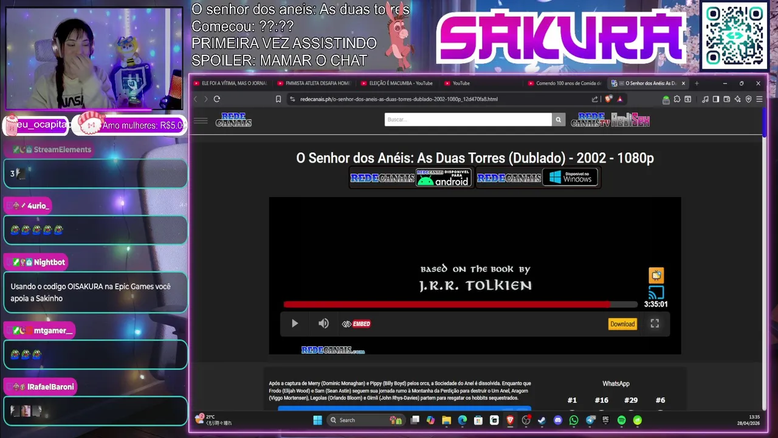This screenshot has height=438, width=778.
Task: Click the cast icon on the player
Action: (656, 293)
